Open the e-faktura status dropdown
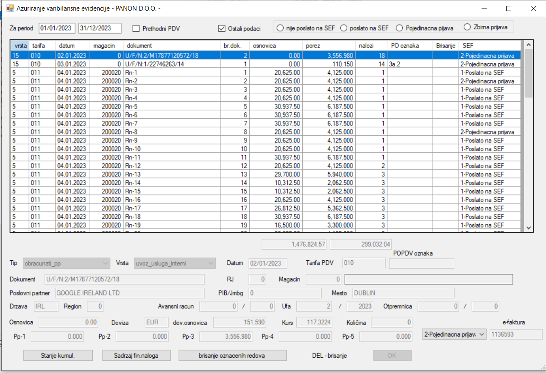 (482, 334)
